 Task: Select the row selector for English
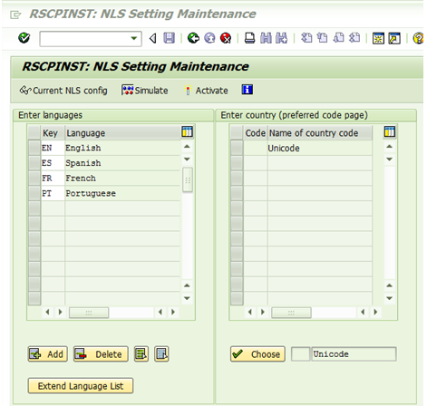(x=34, y=148)
